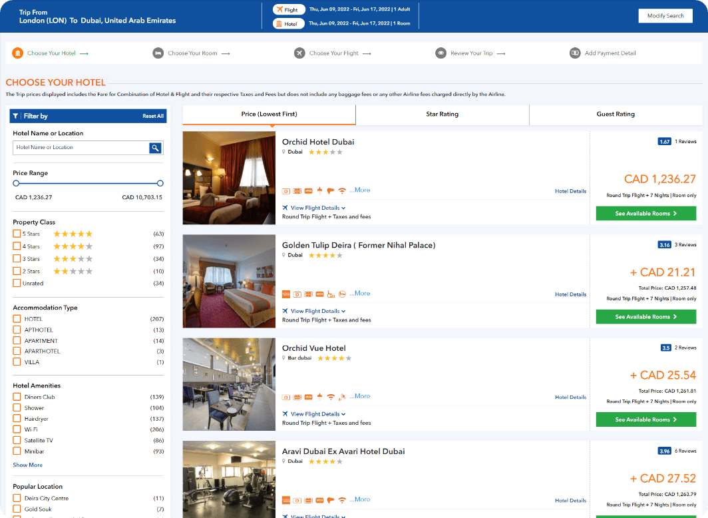This screenshot has height=518, width=708.
Task: Select the Flight pill in header
Action: [289, 10]
